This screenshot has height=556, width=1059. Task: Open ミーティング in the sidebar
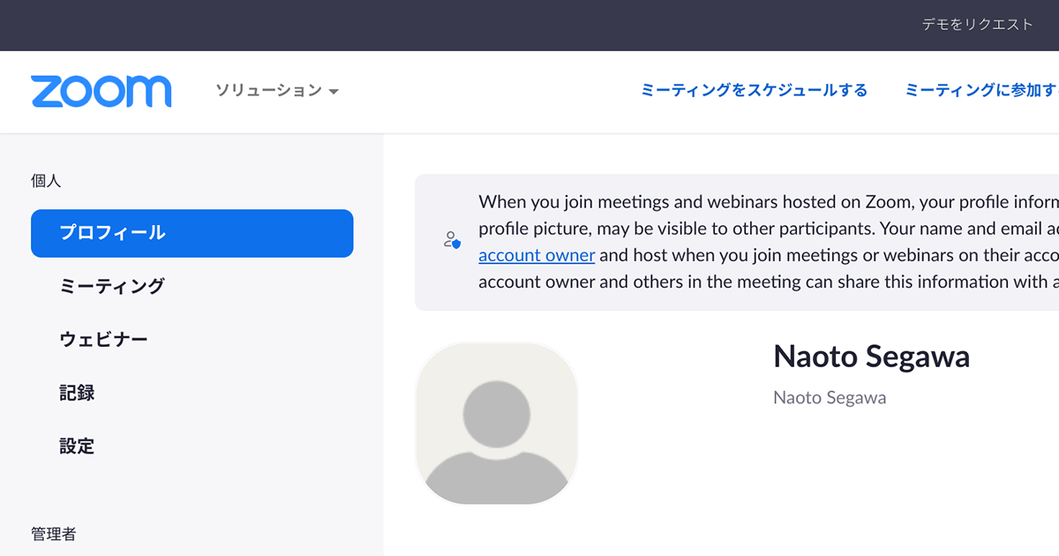(x=112, y=286)
